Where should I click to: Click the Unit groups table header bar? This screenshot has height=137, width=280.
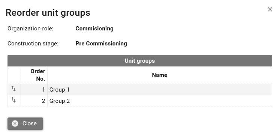(140, 61)
